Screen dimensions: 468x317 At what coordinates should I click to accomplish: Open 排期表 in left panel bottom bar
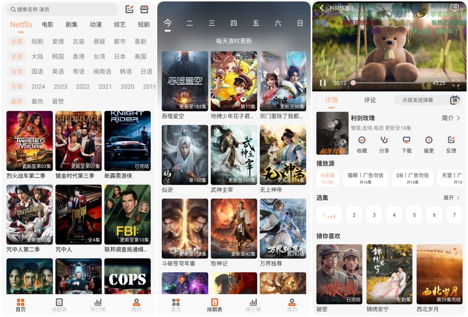[x=59, y=306]
